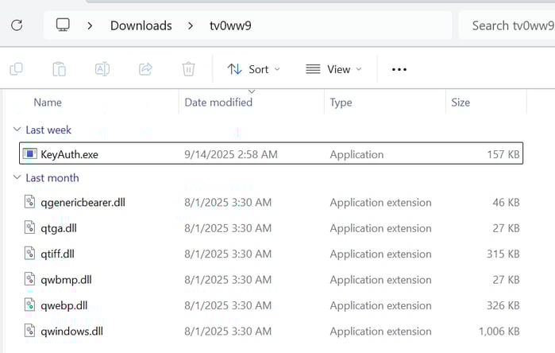Select the qwindows.dll file
Viewport: 555px width, 353px height.
coord(71,332)
